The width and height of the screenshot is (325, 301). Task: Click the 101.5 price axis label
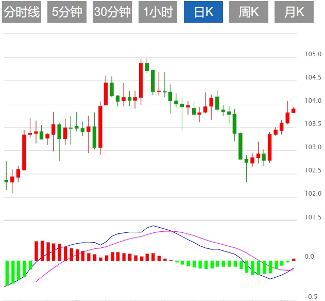click(x=313, y=217)
